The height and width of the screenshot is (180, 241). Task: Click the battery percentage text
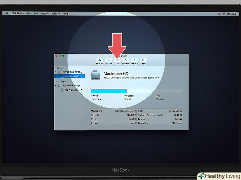coord(235,14)
